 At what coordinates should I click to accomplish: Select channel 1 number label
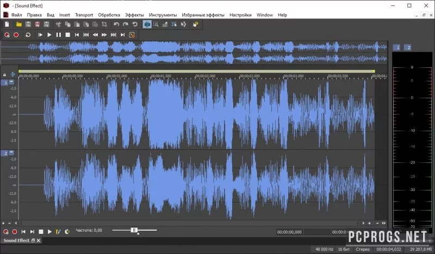pyautogui.click(x=5, y=82)
